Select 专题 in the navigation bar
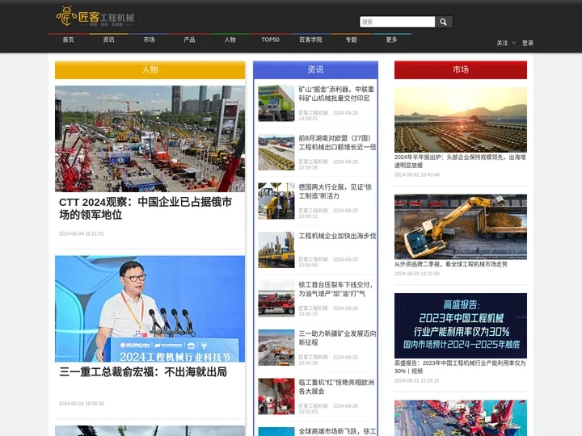 tap(351, 40)
